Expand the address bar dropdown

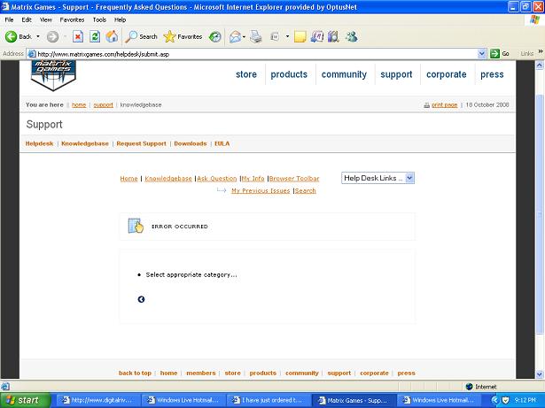tap(481, 54)
